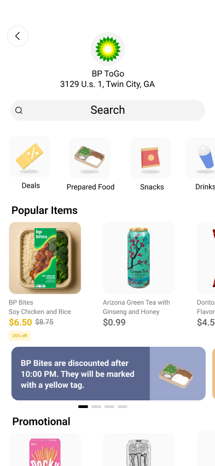Select the BP Bites product image
This screenshot has height=466, width=215.
pos(45,258)
